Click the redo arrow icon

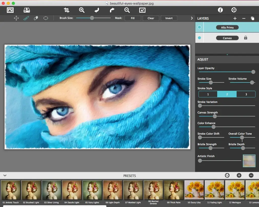tap(112, 10)
